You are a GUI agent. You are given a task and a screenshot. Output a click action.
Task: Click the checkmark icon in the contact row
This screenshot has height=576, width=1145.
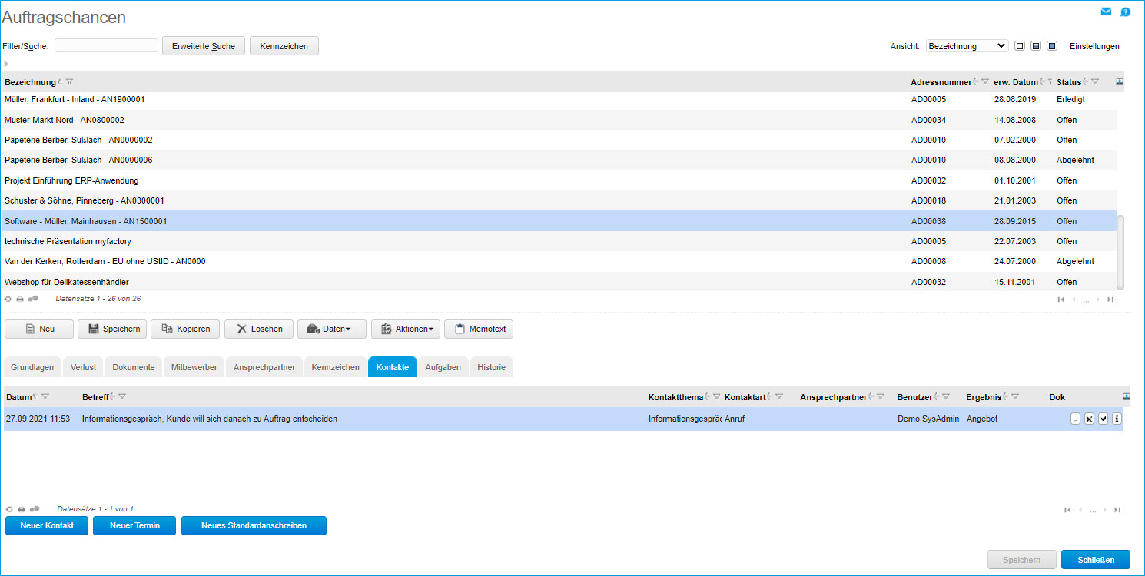[1103, 419]
